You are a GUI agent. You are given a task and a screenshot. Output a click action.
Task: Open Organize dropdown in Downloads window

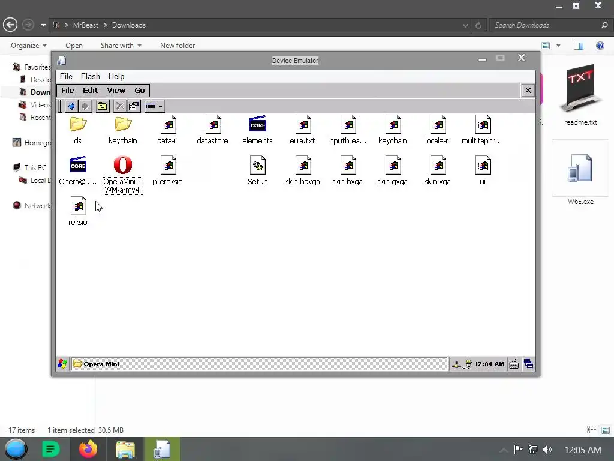[x=29, y=46]
